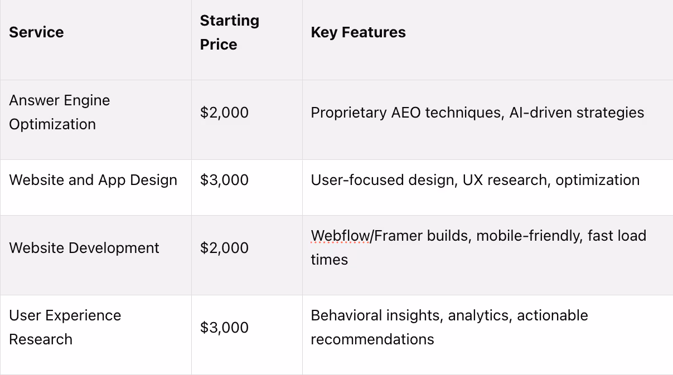Click the User-focused design features cell
The image size is (673, 375).
pos(487,188)
